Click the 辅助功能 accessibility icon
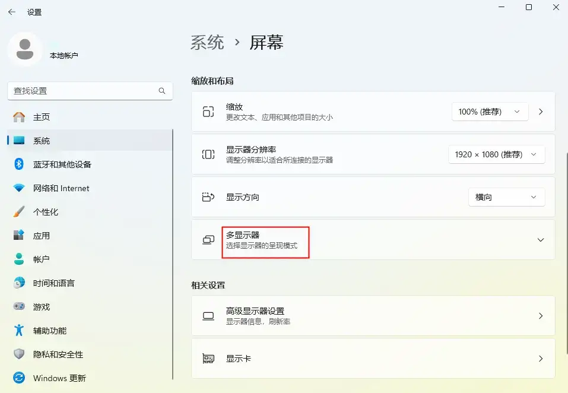Image resolution: width=568 pixels, height=393 pixels. tap(20, 331)
